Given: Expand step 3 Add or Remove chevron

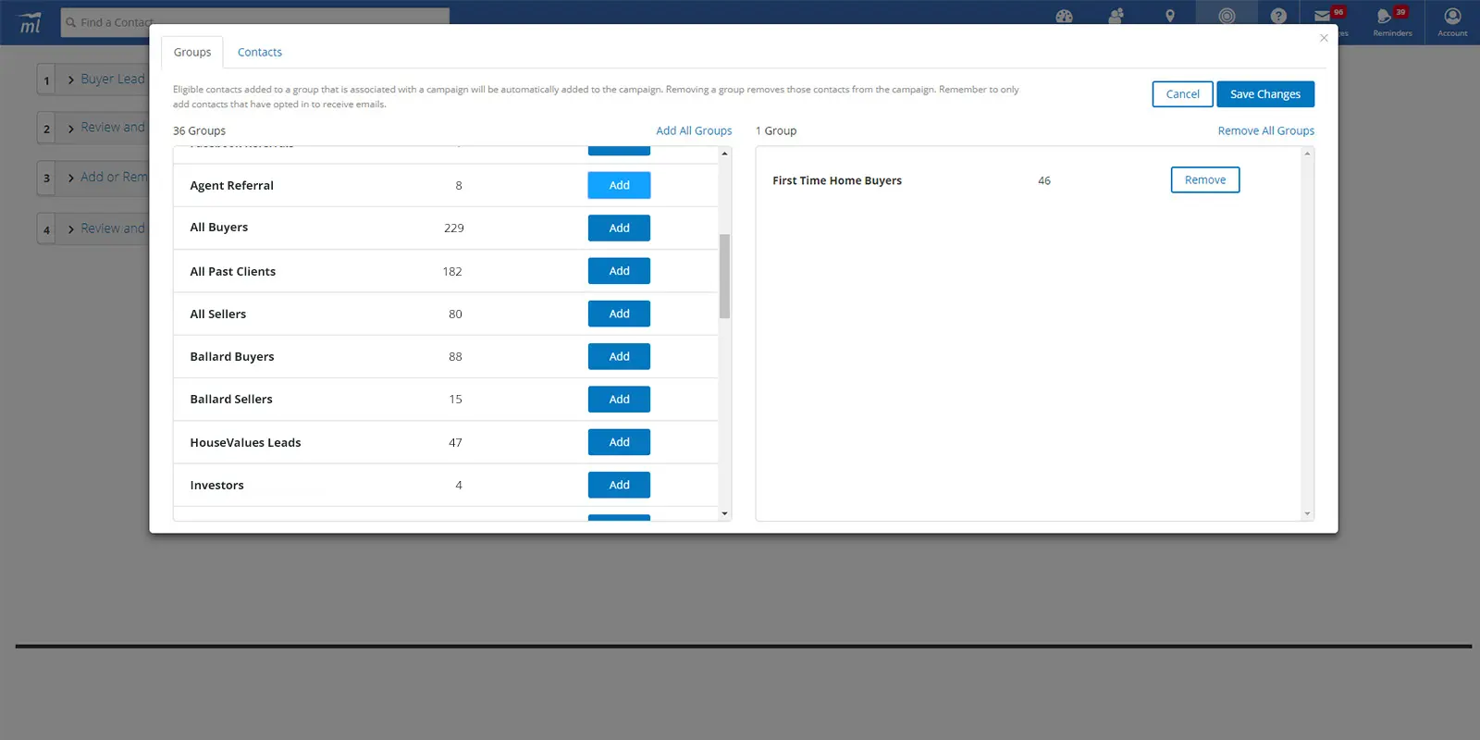Looking at the screenshot, I should pyautogui.click(x=71, y=178).
